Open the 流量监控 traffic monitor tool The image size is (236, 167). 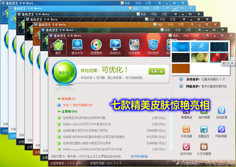[204, 132]
